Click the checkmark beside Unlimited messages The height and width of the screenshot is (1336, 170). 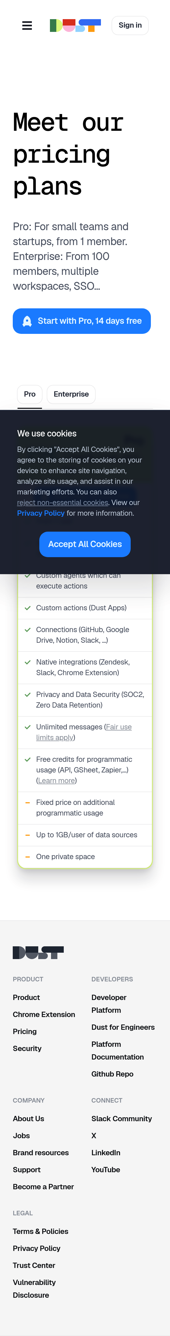(28, 727)
